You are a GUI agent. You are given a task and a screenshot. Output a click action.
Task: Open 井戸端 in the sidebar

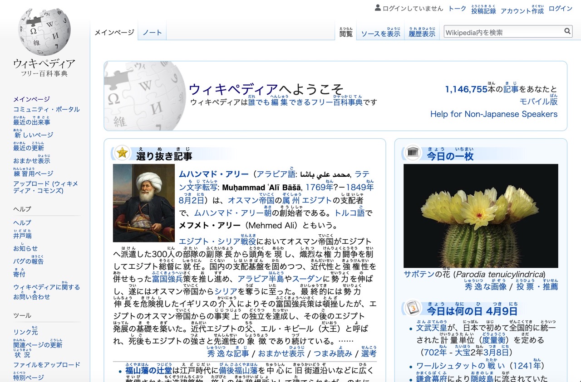point(22,234)
